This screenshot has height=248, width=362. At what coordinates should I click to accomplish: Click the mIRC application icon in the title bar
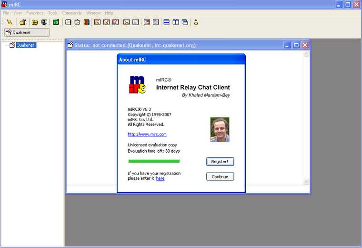pyautogui.click(x=4, y=4)
